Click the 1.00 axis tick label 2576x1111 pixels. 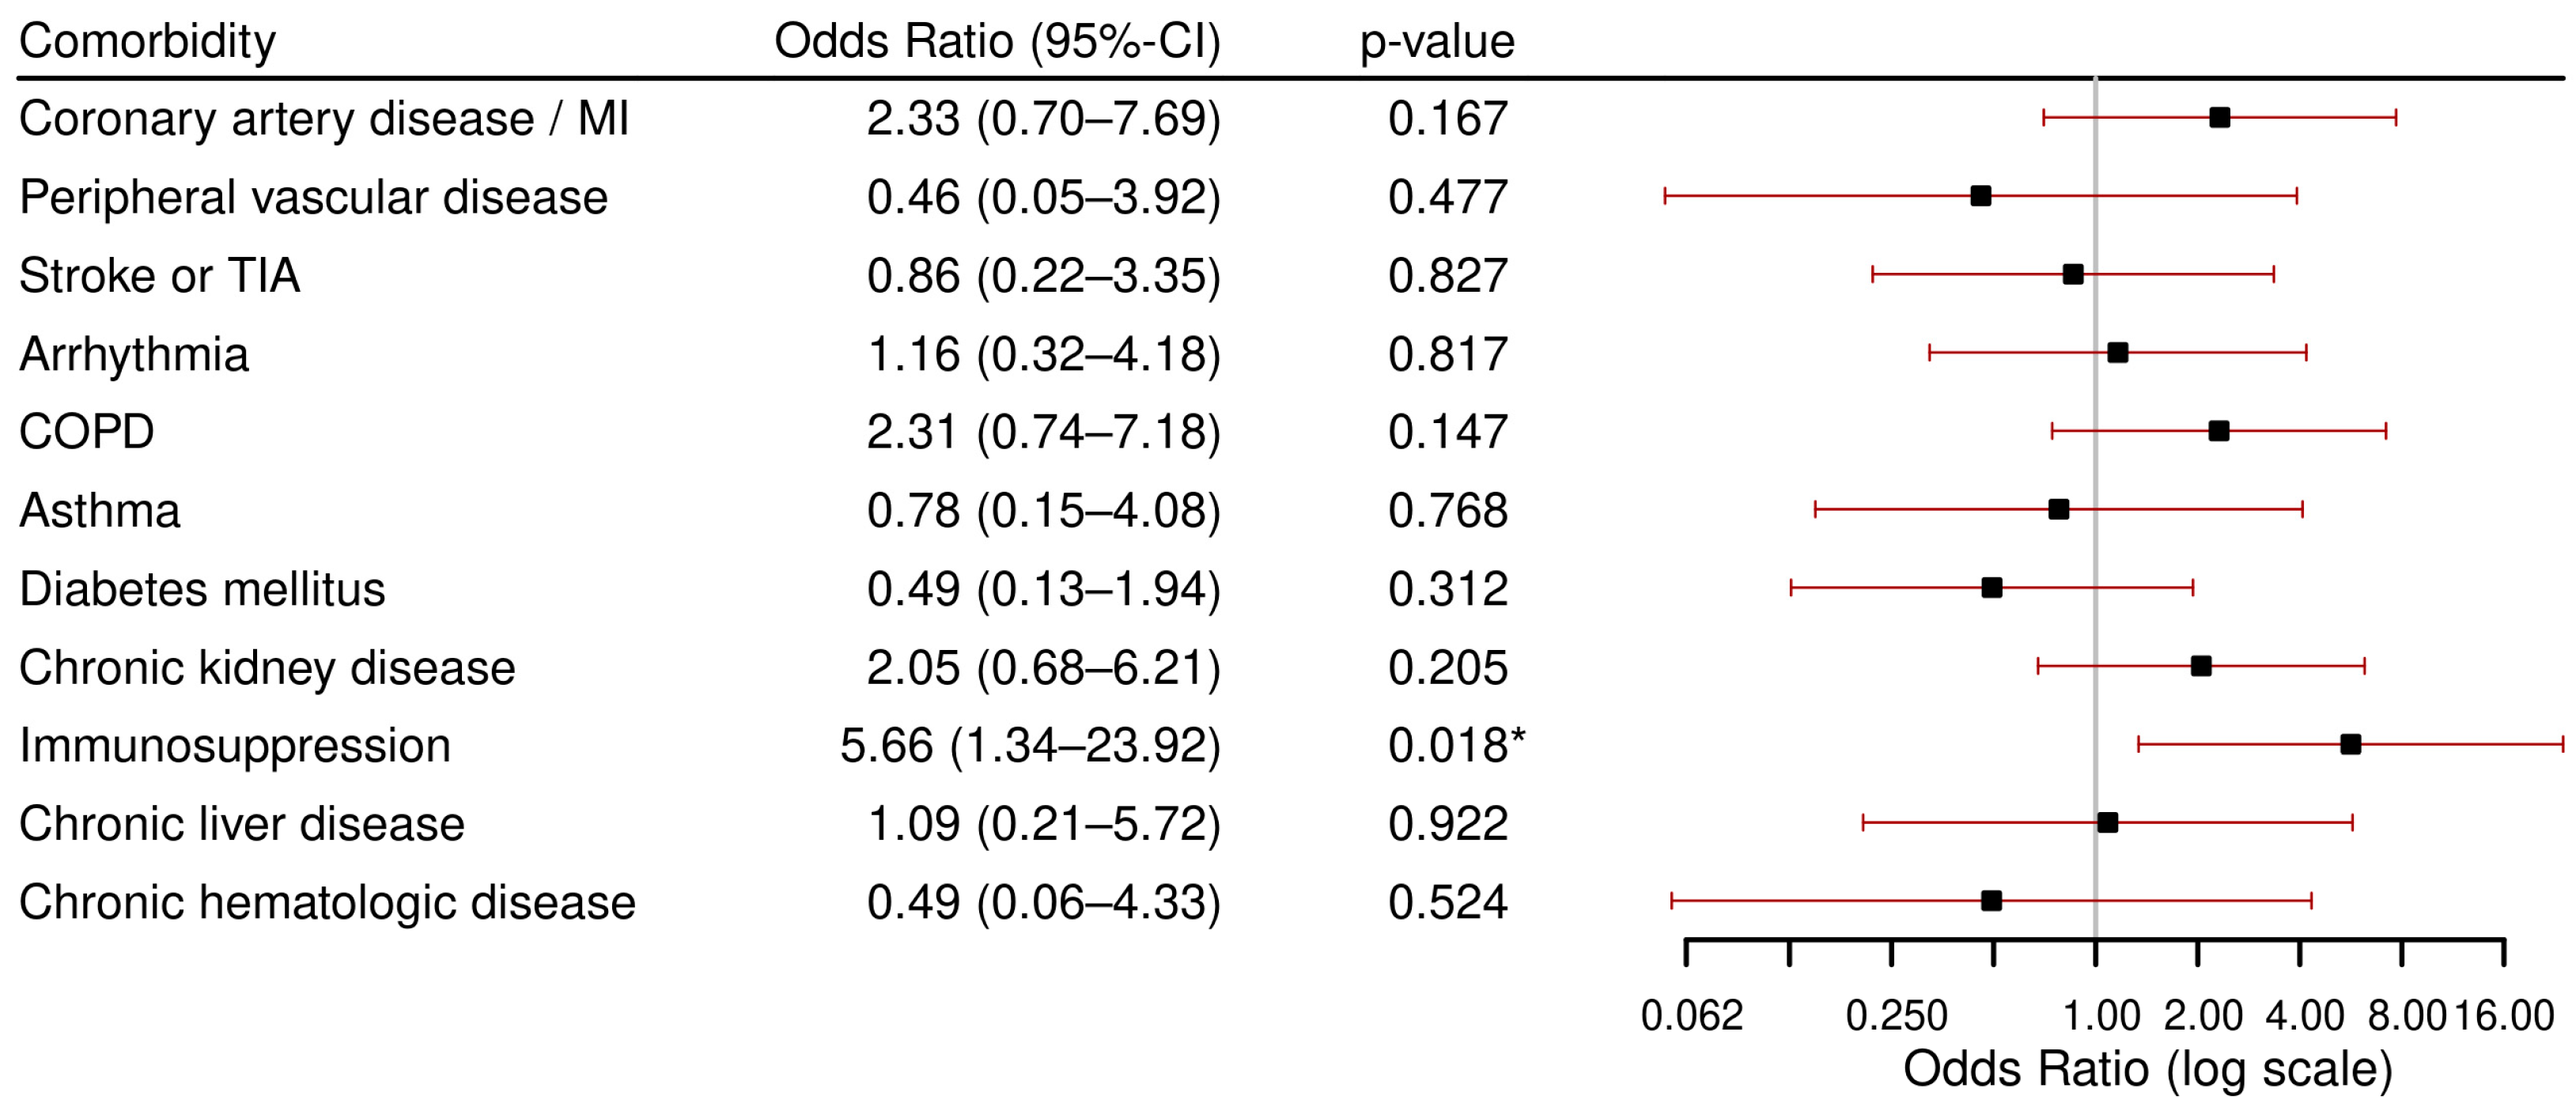(2101, 1016)
